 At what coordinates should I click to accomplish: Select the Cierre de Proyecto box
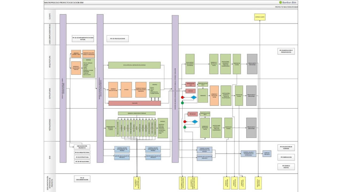267,154
